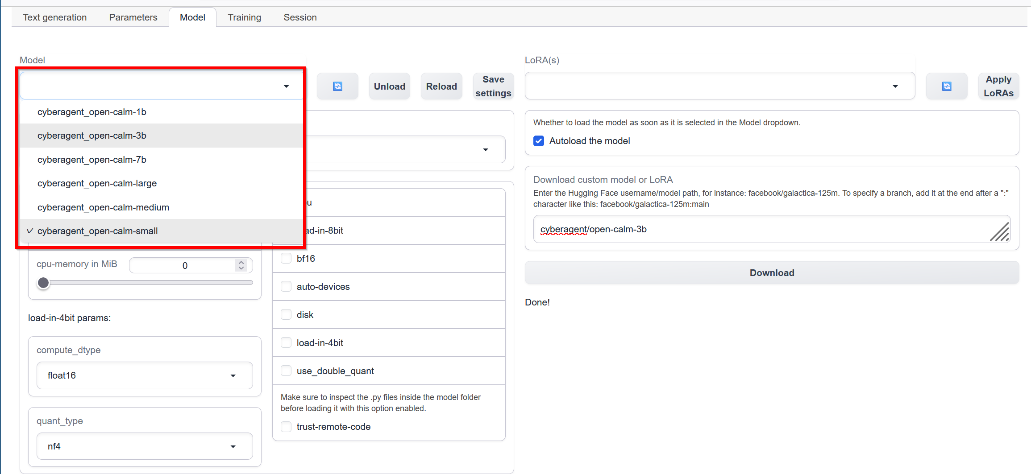Image resolution: width=1031 pixels, height=474 pixels.
Task: Click the model path text field
Action: [772, 229]
